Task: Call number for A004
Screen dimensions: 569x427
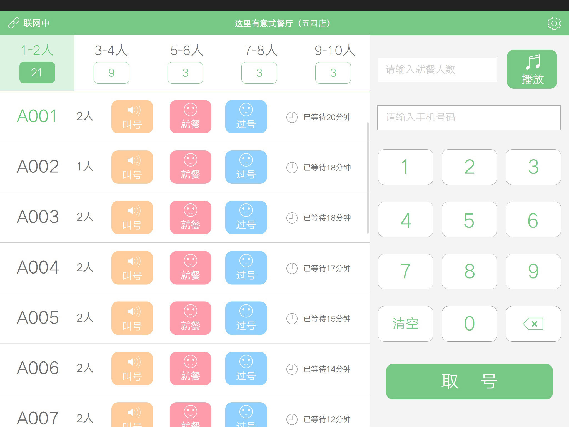Action: click(132, 268)
